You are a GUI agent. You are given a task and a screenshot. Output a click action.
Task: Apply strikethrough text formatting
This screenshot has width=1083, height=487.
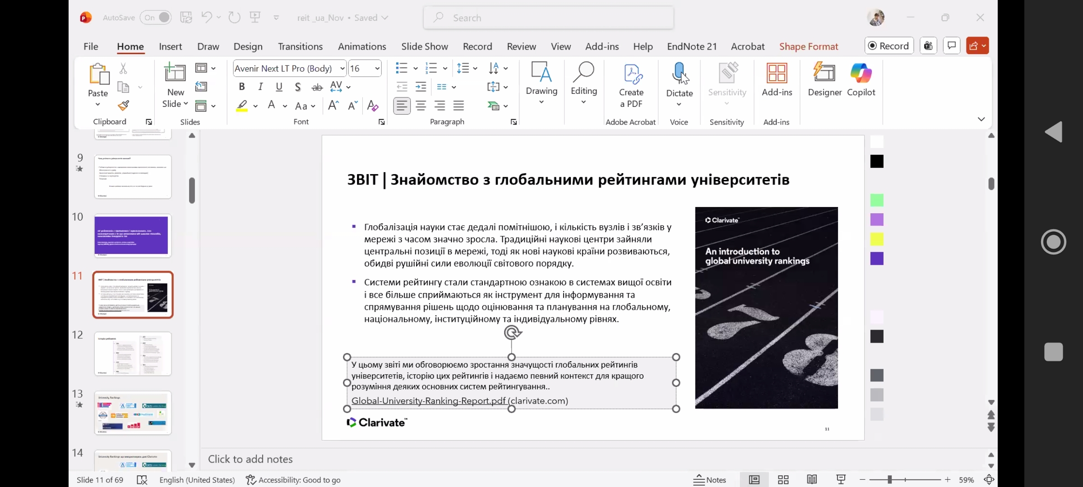(317, 87)
